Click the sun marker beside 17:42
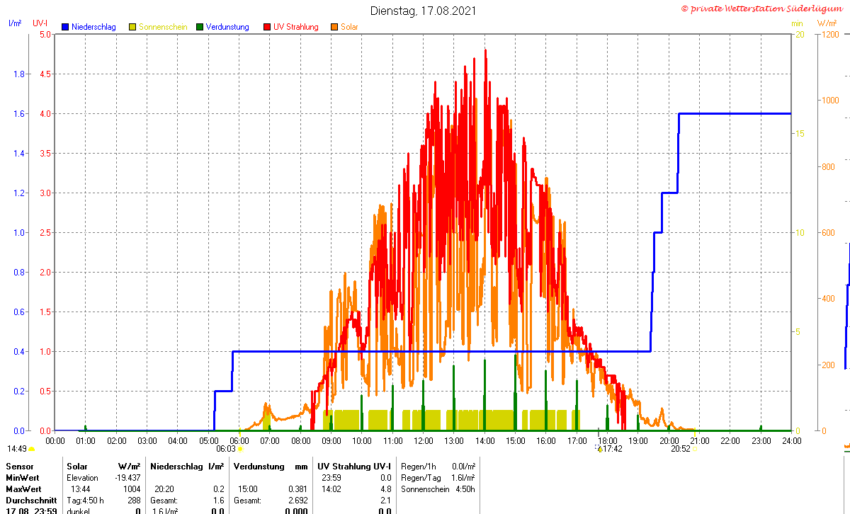The height and width of the screenshot is (514, 850). tap(599, 449)
